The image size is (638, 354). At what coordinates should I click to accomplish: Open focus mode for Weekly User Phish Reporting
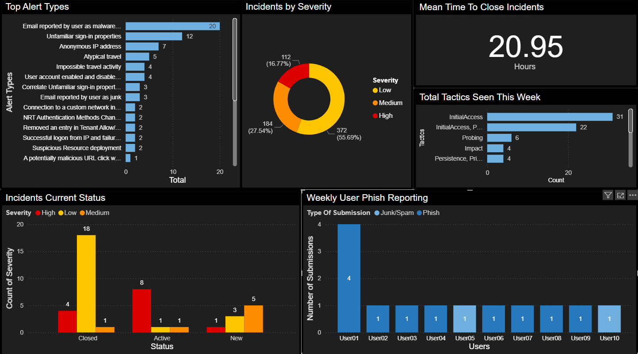pos(620,195)
